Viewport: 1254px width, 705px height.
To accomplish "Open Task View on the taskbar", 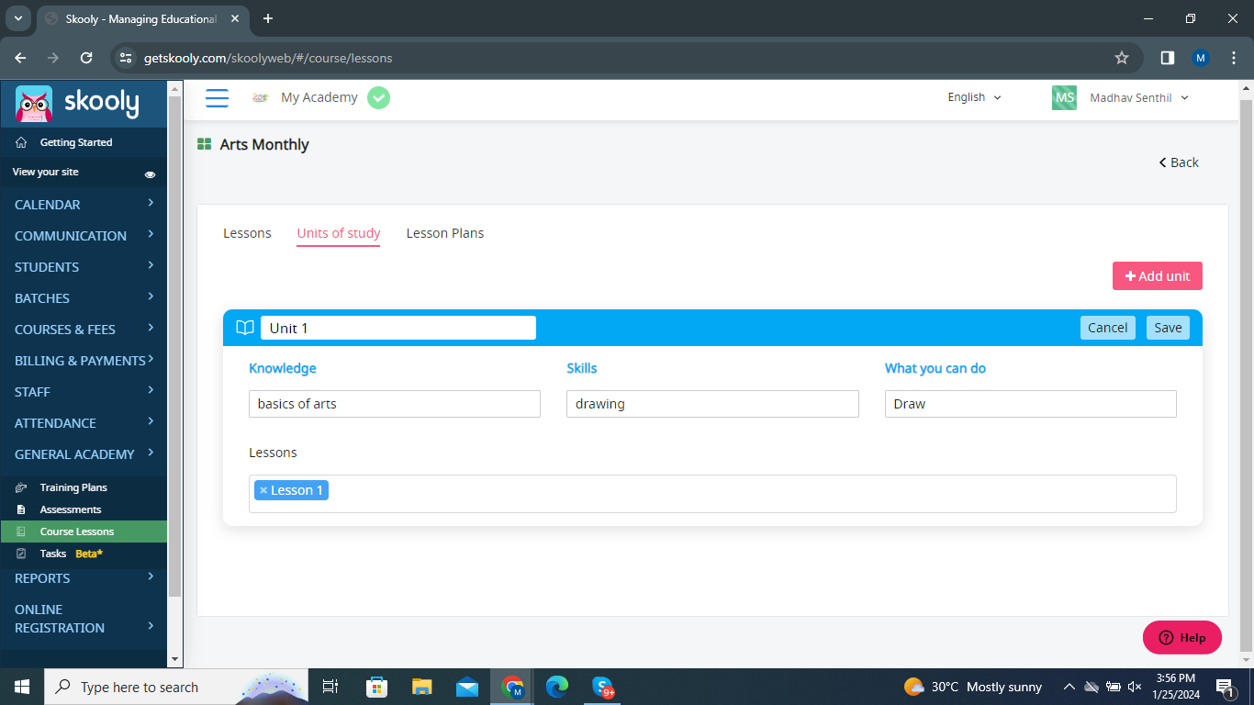I will pyautogui.click(x=330, y=687).
